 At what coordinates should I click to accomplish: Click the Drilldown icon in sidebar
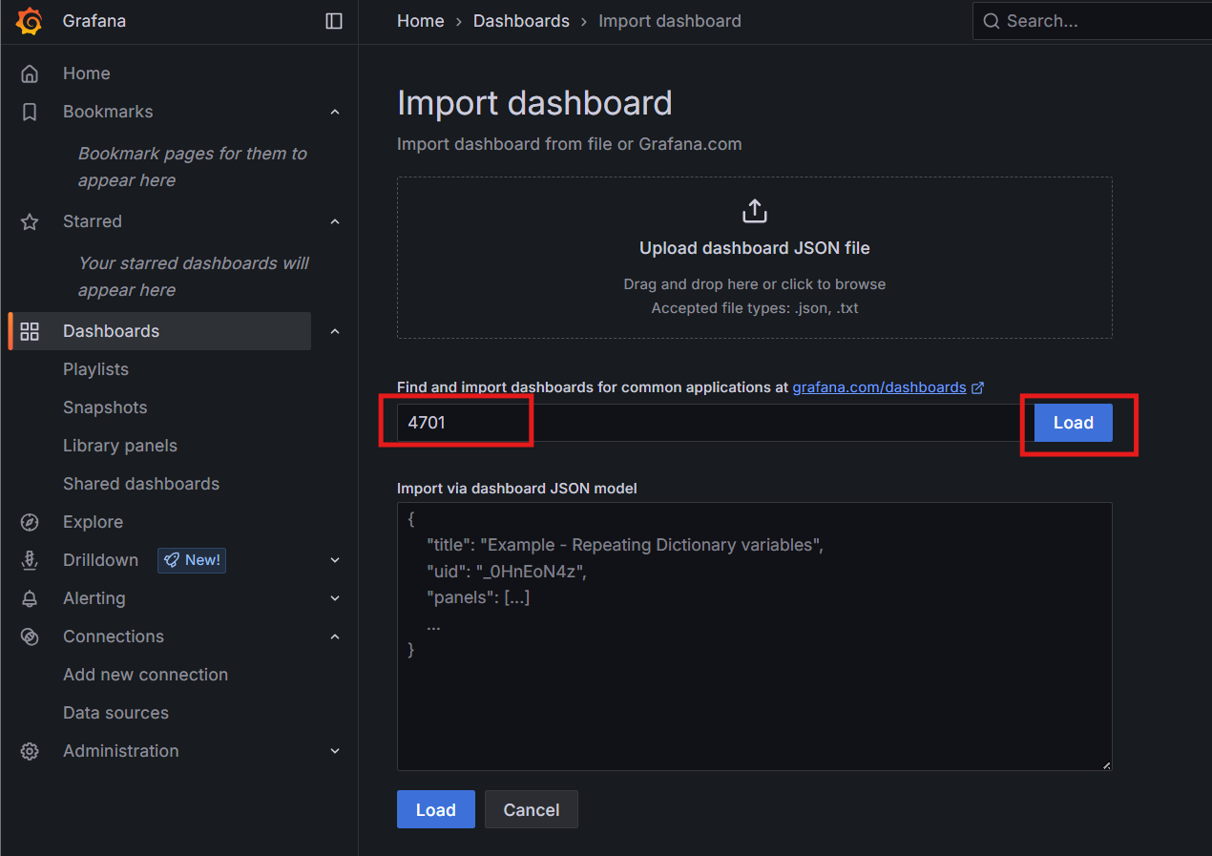(30, 560)
